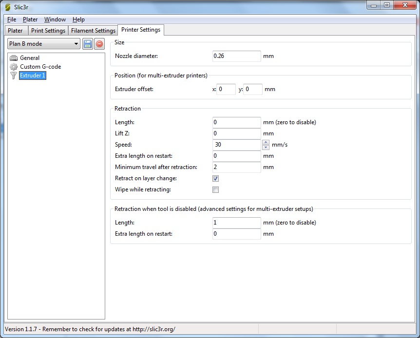Select Extruder 1 in the settings tree

pyautogui.click(x=33, y=75)
